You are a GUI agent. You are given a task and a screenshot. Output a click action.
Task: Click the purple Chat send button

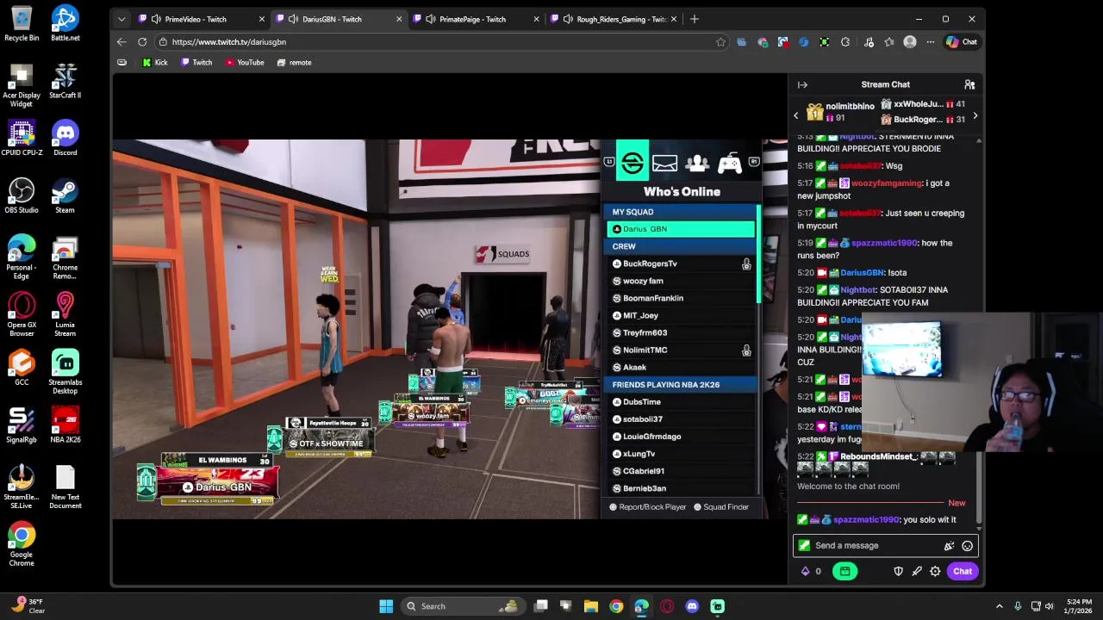click(963, 571)
